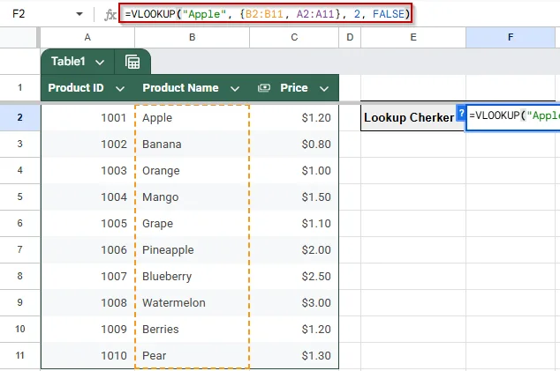Screen dimensions: 560x371
Task: Select column F header
Action: point(511,37)
